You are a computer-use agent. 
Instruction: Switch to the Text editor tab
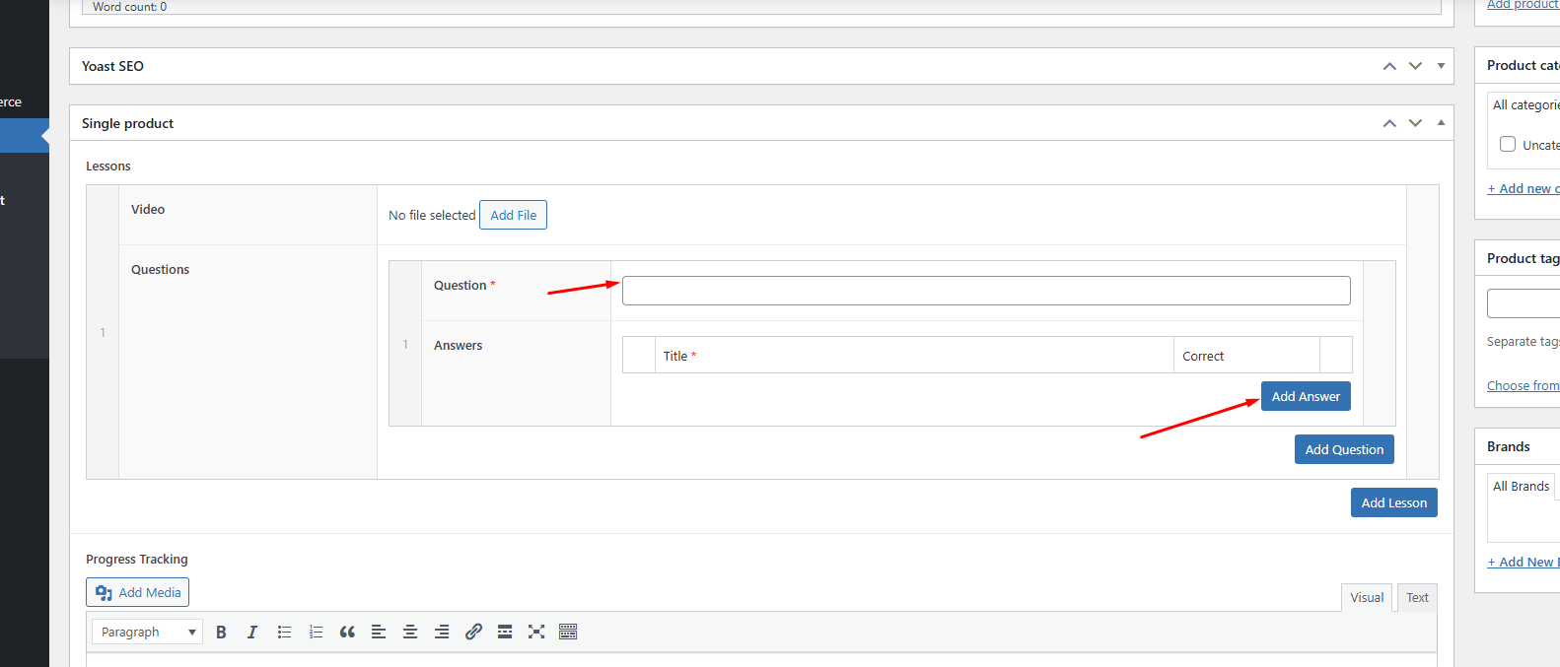[x=1417, y=598]
